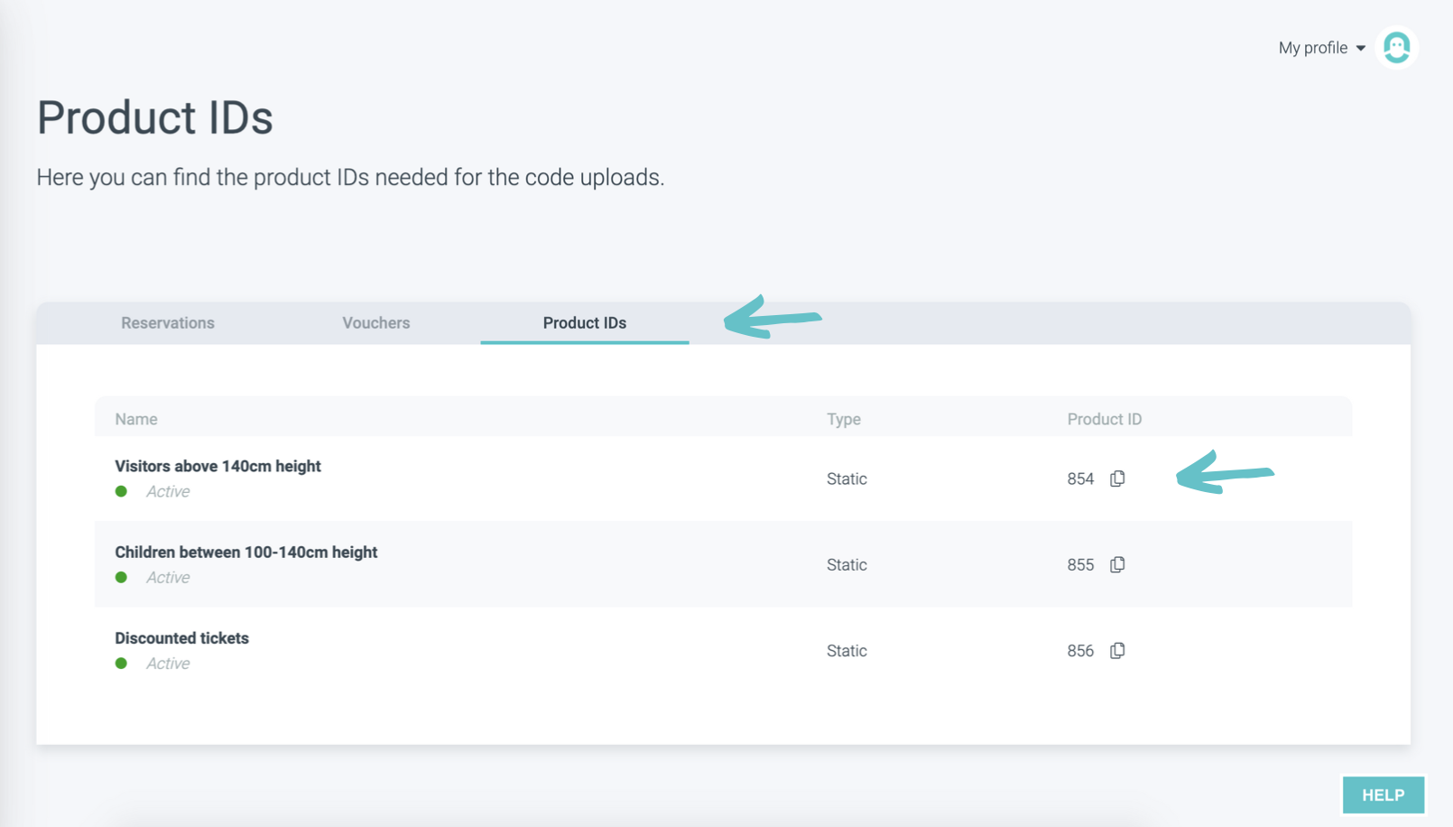The width and height of the screenshot is (1453, 827).
Task: Click Visitors above 140cm height product
Action: pyautogui.click(x=217, y=467)
